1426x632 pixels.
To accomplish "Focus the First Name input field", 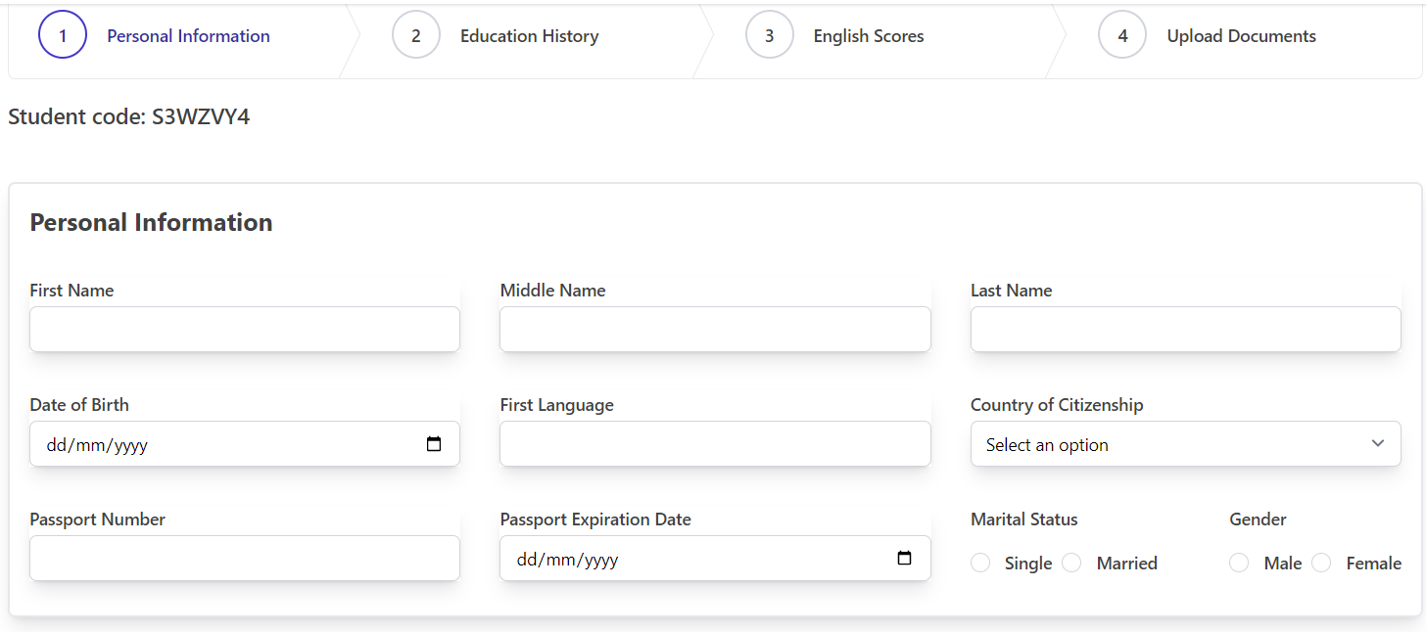I will coord(245,330).
